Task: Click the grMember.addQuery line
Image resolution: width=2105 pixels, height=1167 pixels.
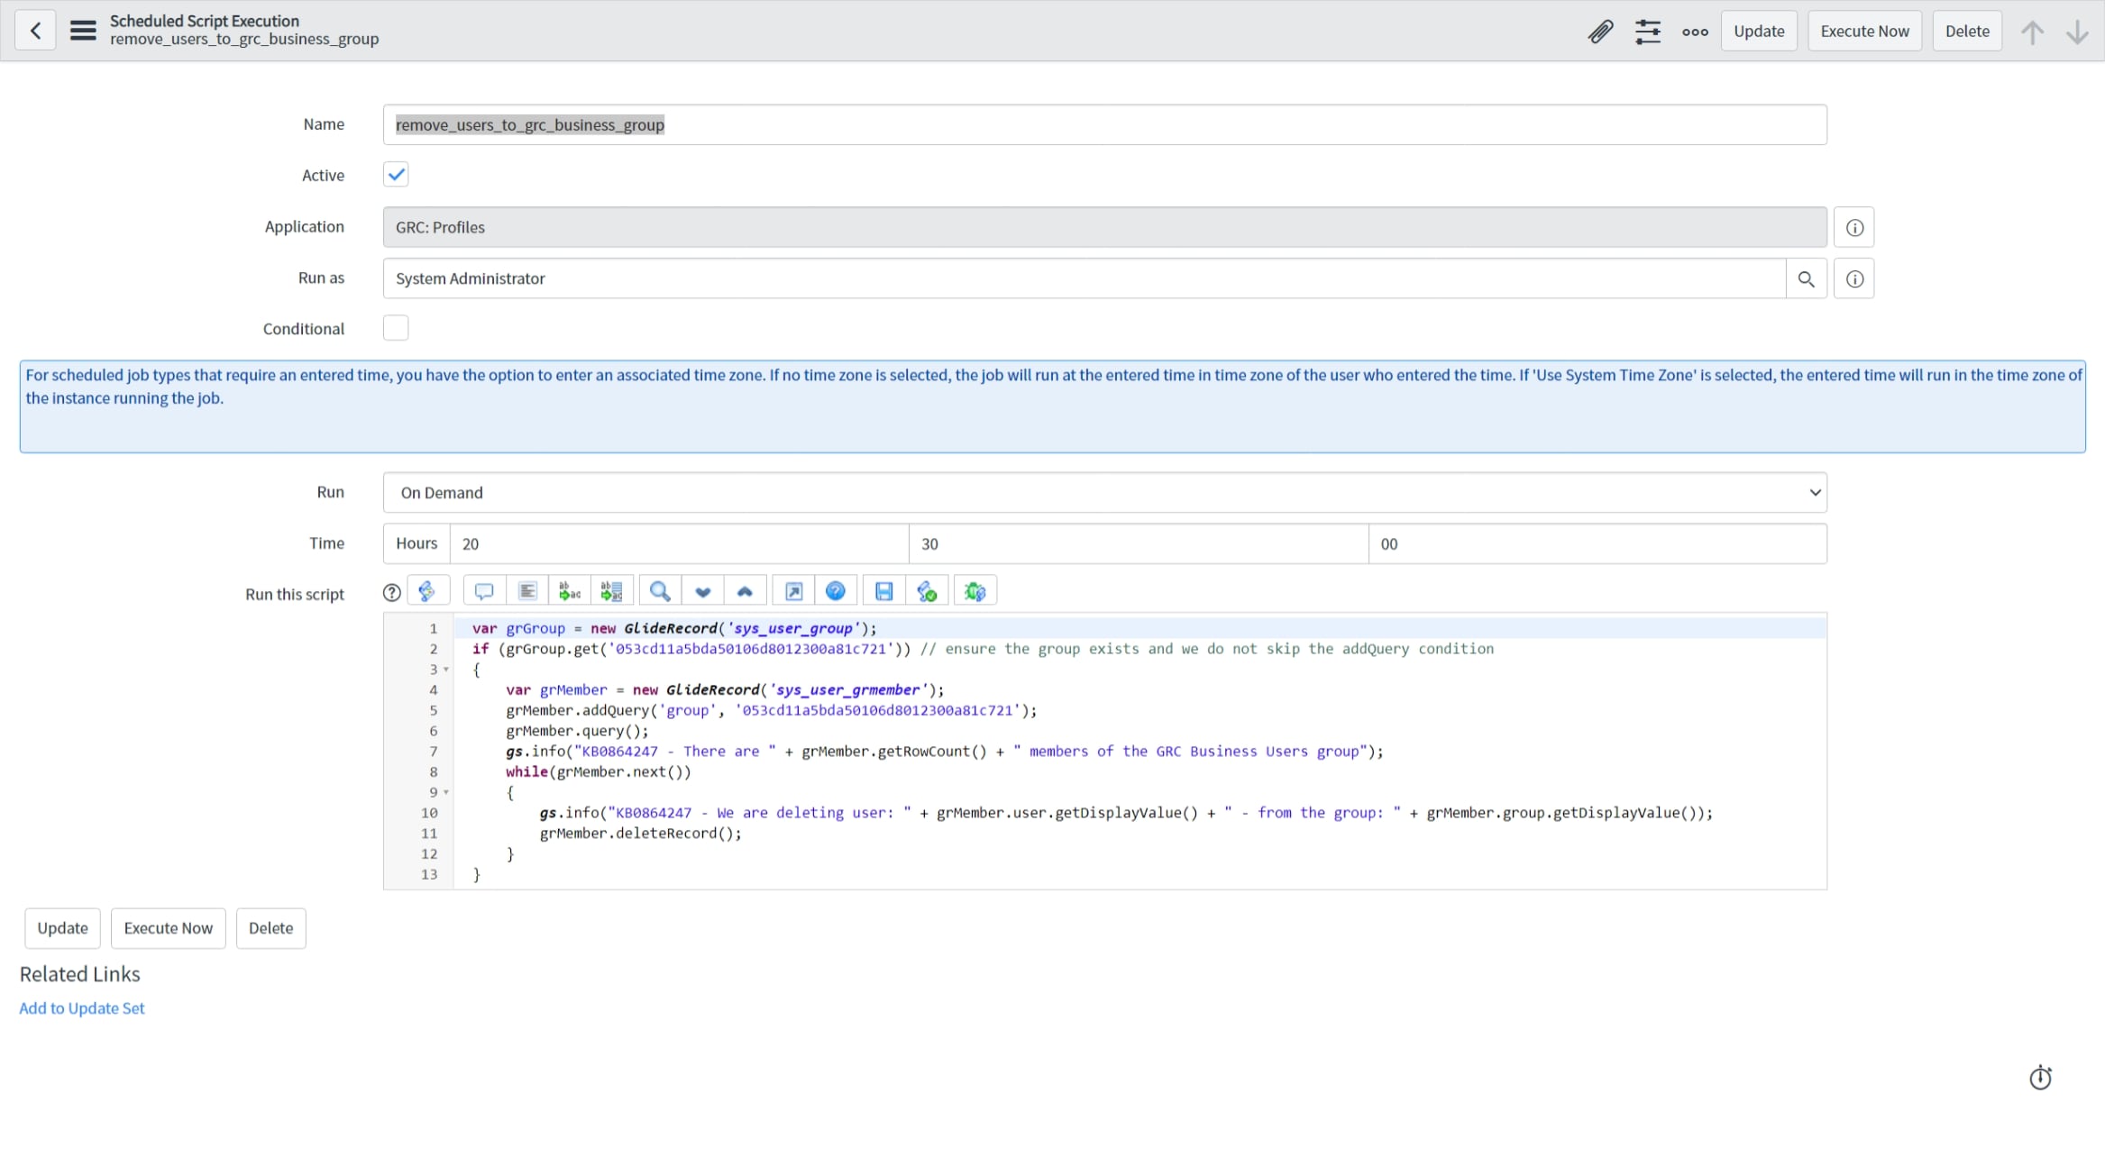Action: (771, 710)
